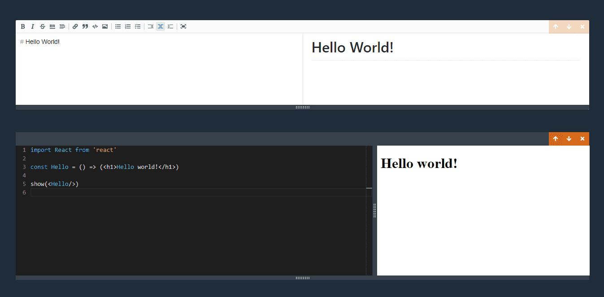Switch to live split preview mode
The width and height of the screenshot is (604, 297).
[x=161, y=26]
